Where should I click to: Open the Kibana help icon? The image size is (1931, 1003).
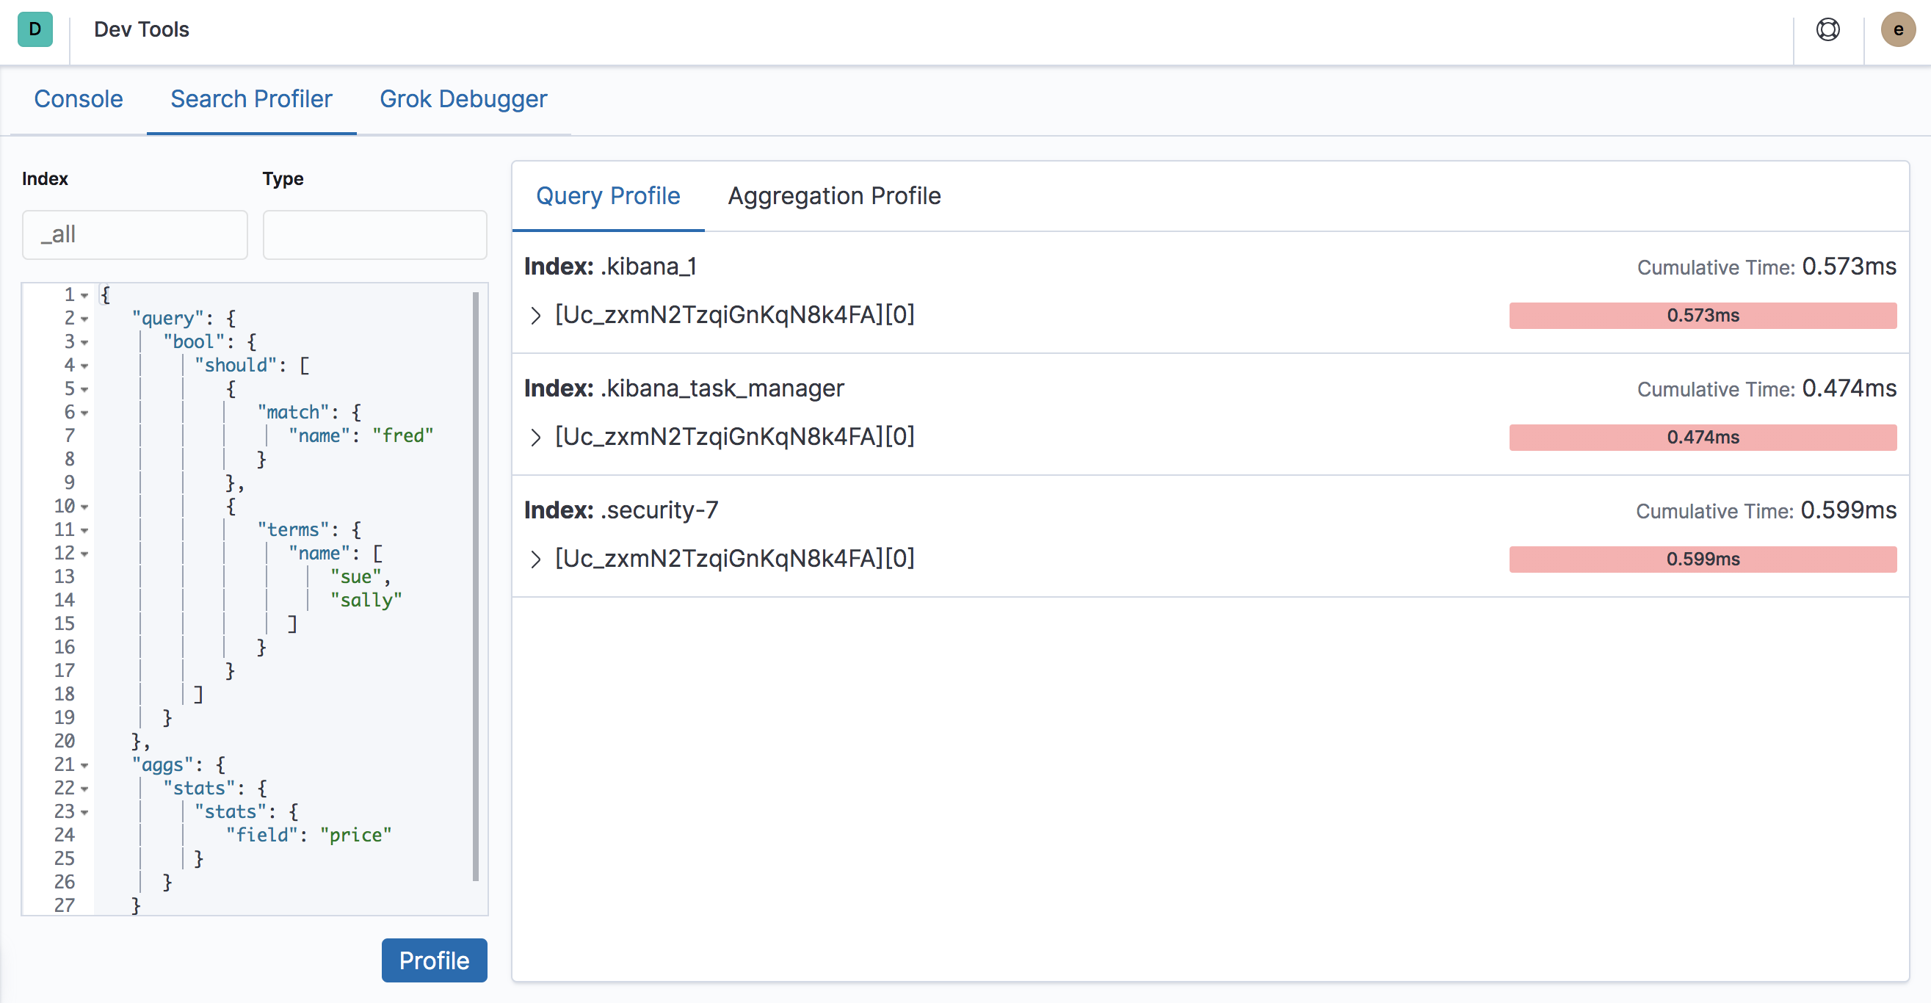[1827, 30]
